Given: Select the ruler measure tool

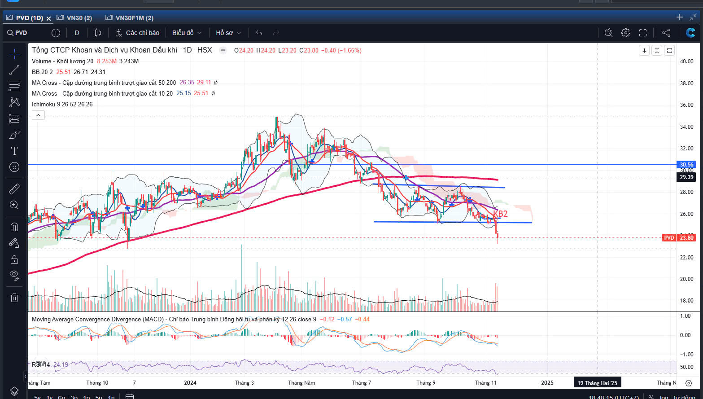Looking at the screenshot, I should 14,189.
